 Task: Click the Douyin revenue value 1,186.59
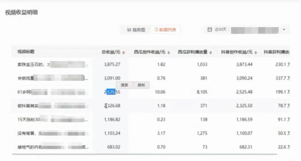(244, 119)
